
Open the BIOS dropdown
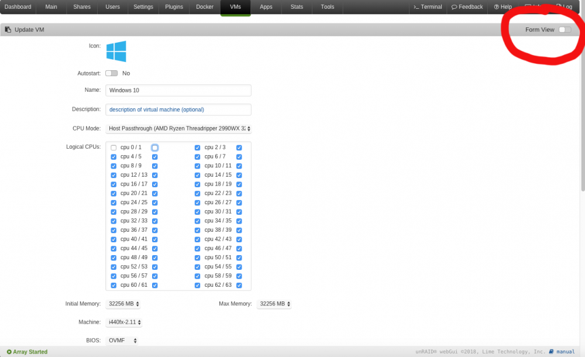pos(122,341)
